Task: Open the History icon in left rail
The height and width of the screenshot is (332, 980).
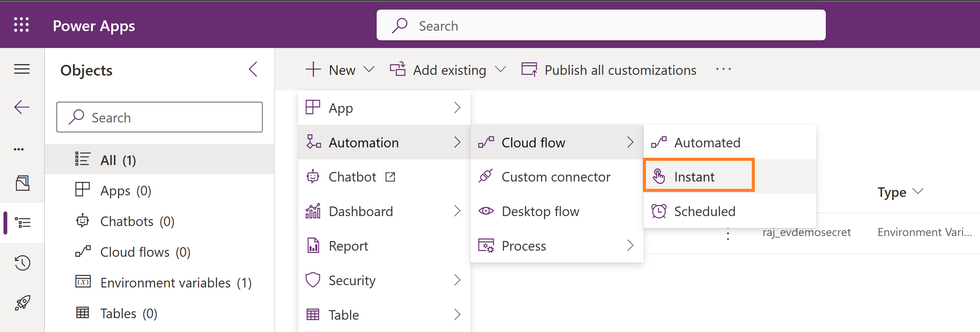Action: pyautogui.click(x=22, y=263)
